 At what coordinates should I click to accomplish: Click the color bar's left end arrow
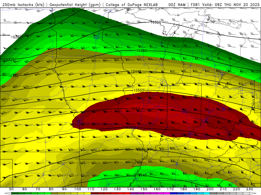coord(8,193)
